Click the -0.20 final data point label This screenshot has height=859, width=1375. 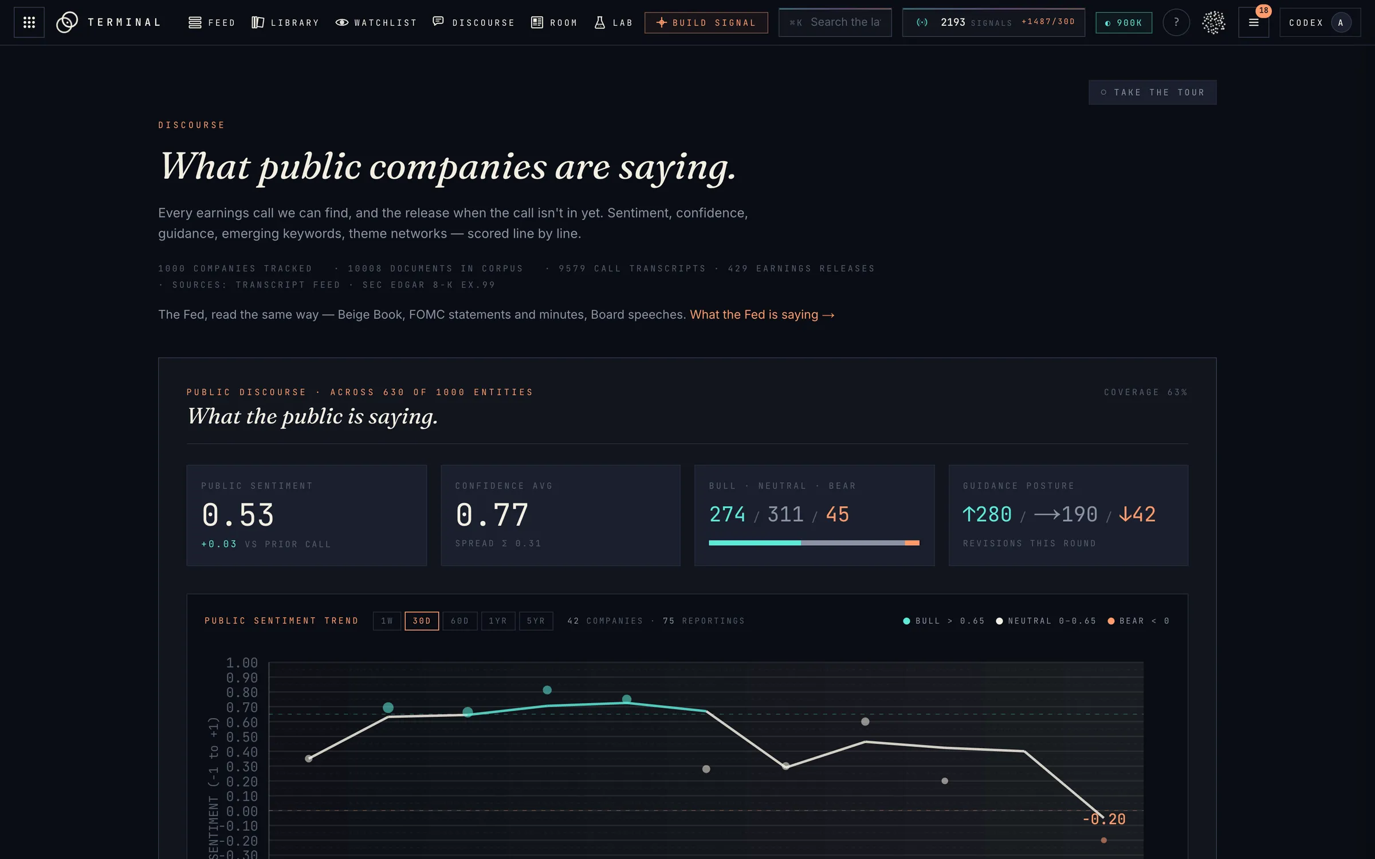[x=1104, y=819]
